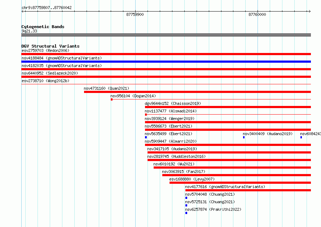Click nsv2819745 (Huddleston2016) label
Viewport: 321px width, 227px height.
tap(176, 156)
